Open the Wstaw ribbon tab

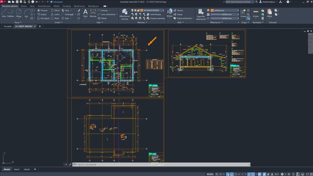pyautogui.click(x=23, y=6)
